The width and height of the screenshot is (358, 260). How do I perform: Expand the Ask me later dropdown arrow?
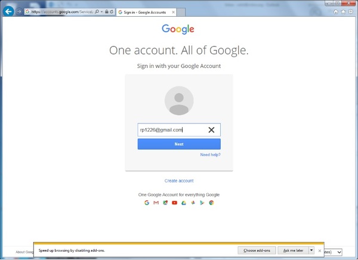click(311, 250)
